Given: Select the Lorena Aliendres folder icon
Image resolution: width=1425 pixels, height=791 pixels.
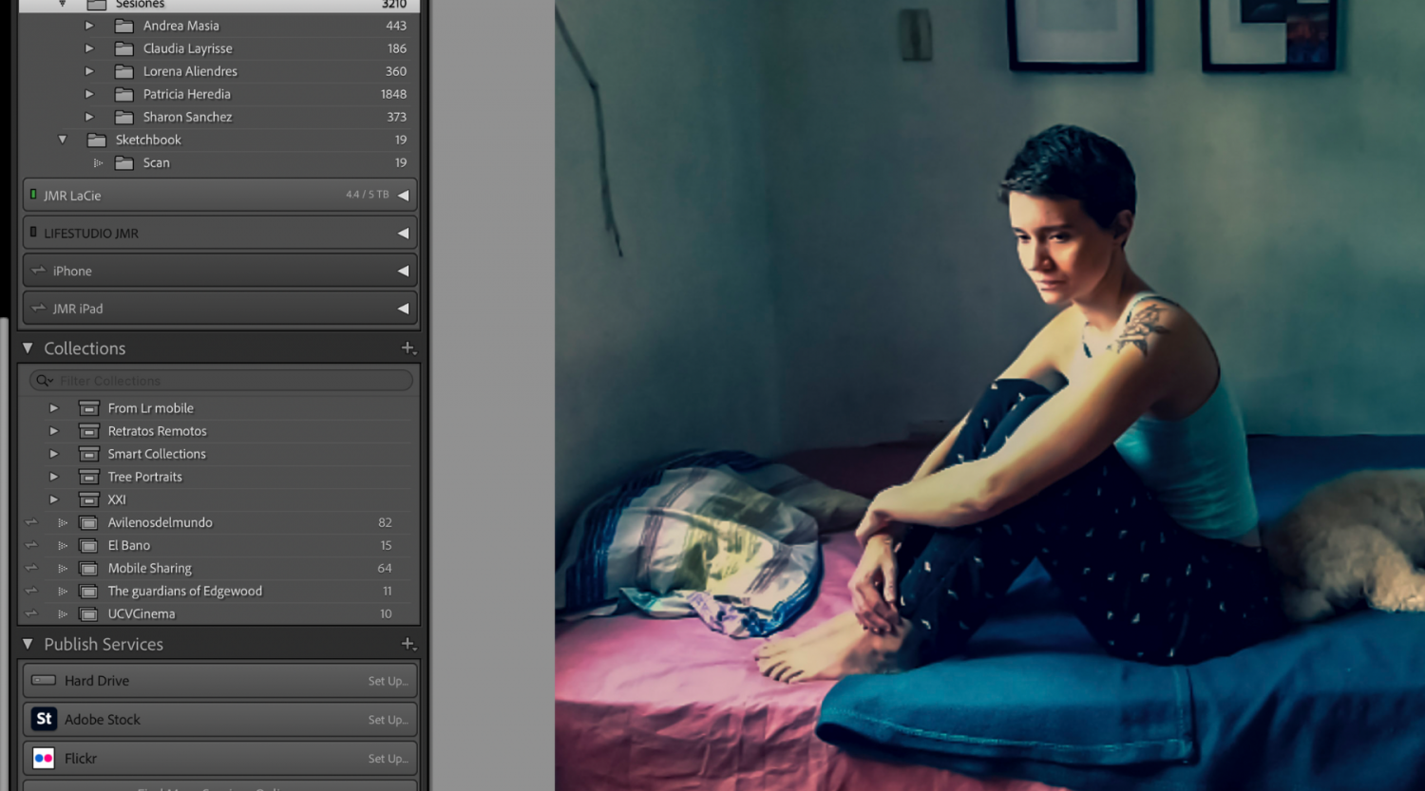Looking at the screenshot, I should coord(124,71).
